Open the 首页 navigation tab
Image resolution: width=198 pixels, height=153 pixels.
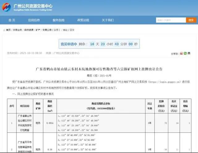pos(12,20)
